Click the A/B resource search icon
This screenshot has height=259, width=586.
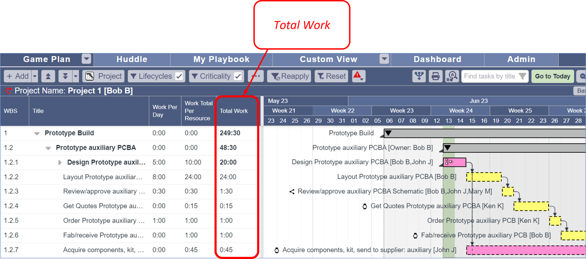tap(452, 76)
